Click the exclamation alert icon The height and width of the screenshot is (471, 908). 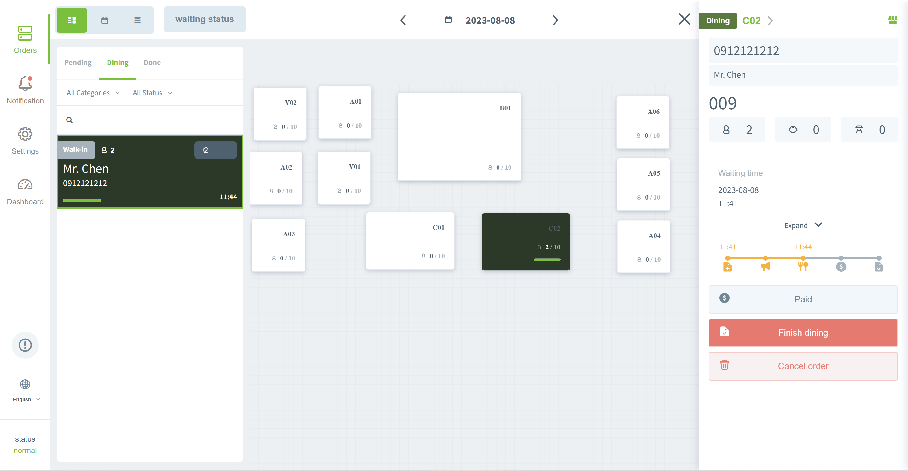click(25, 345)
